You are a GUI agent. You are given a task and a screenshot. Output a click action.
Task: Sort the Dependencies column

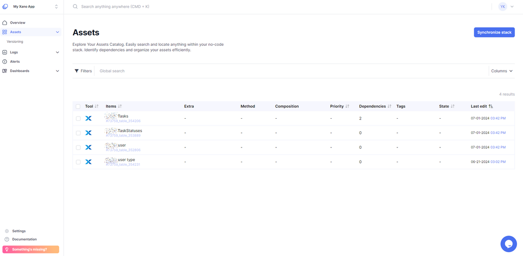pos(389,106)
